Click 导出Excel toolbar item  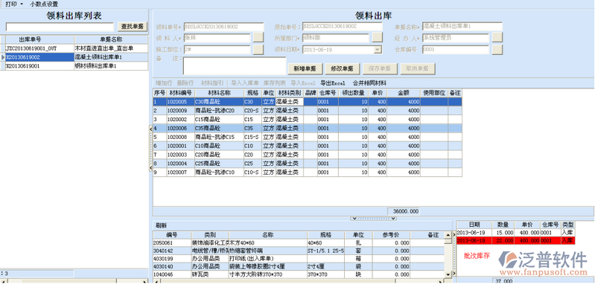333,83
